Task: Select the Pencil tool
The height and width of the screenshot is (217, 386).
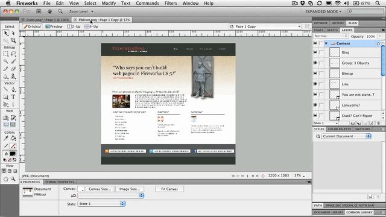Action: [x=6, y=69]
